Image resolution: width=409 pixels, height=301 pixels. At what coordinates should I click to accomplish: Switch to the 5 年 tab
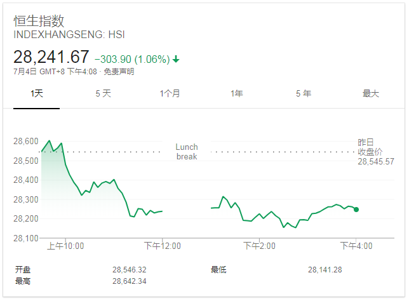coord(304,93)
